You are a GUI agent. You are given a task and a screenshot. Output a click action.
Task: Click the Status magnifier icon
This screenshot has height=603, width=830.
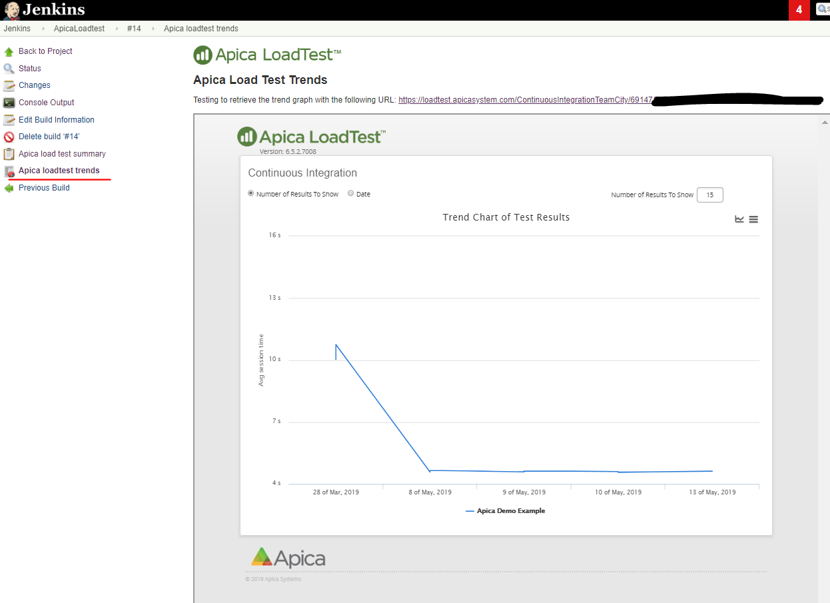point(9,69)
